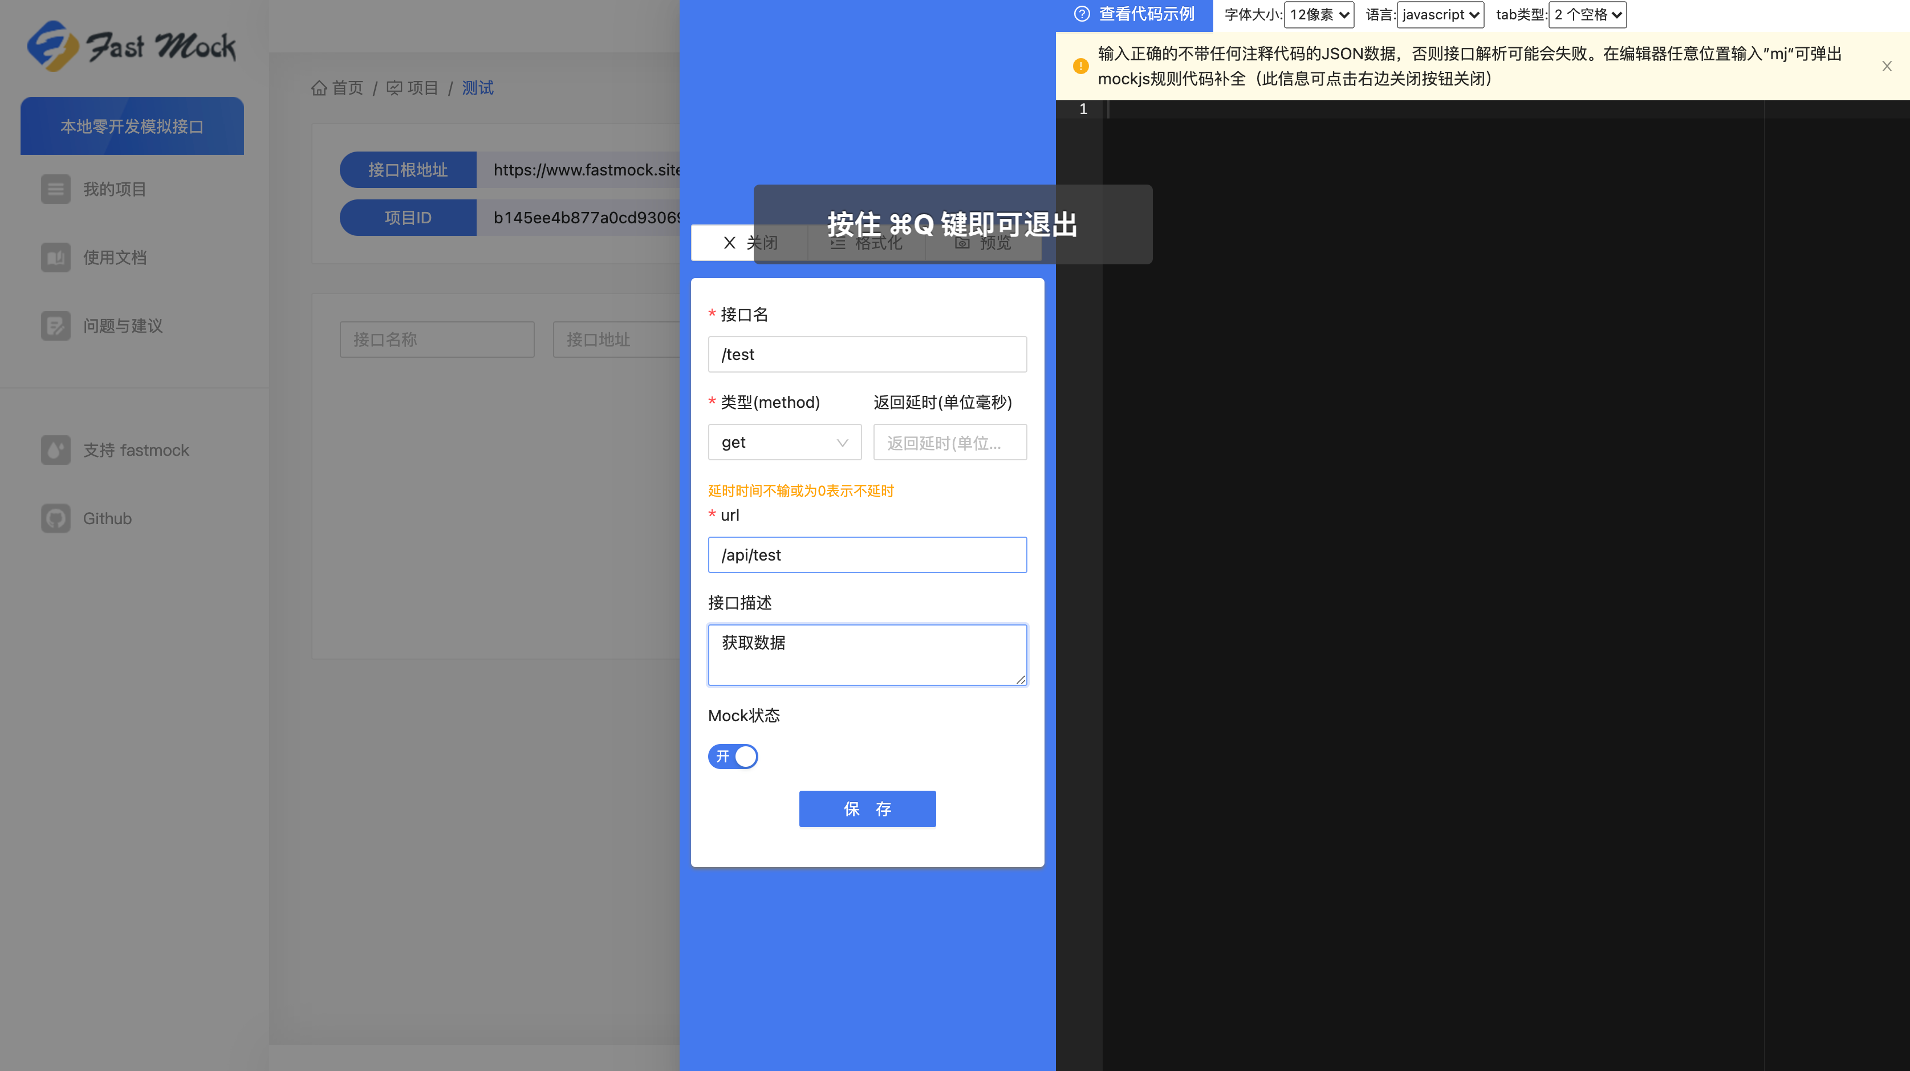Image resolution: width=1910 pixels, height=1071 pixels.
Task: Open 支持 fastmock from the sidebar
Action: (136, 449)
